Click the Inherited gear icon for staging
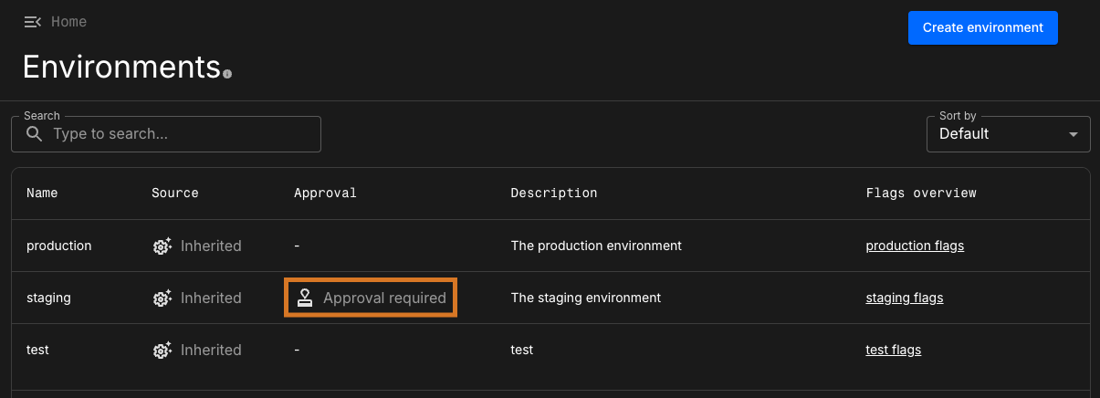1100x398 pixels. [162, 298]
